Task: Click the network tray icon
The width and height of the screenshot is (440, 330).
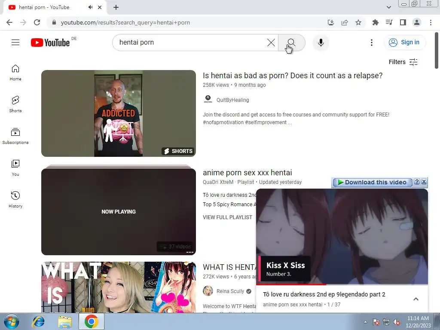Action: click(386, 322)
